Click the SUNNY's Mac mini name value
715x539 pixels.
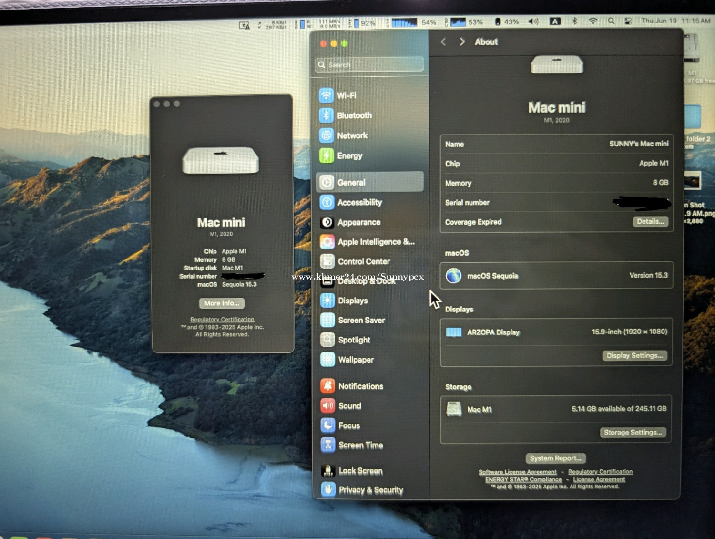[x=639, y=144]
